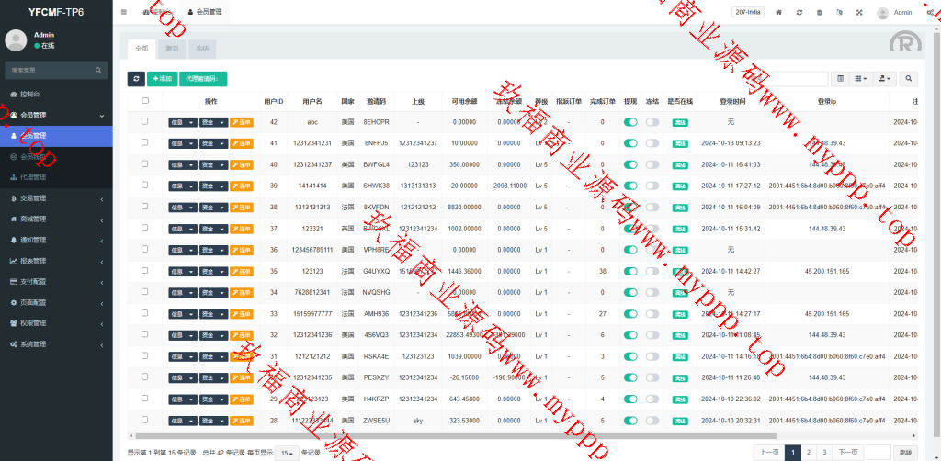The image size is (941, 461).
Task: Click the hamburger sidebar toggle icon
Action: tap(124, 13)
